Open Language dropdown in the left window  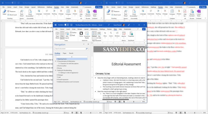coord(39,13)
